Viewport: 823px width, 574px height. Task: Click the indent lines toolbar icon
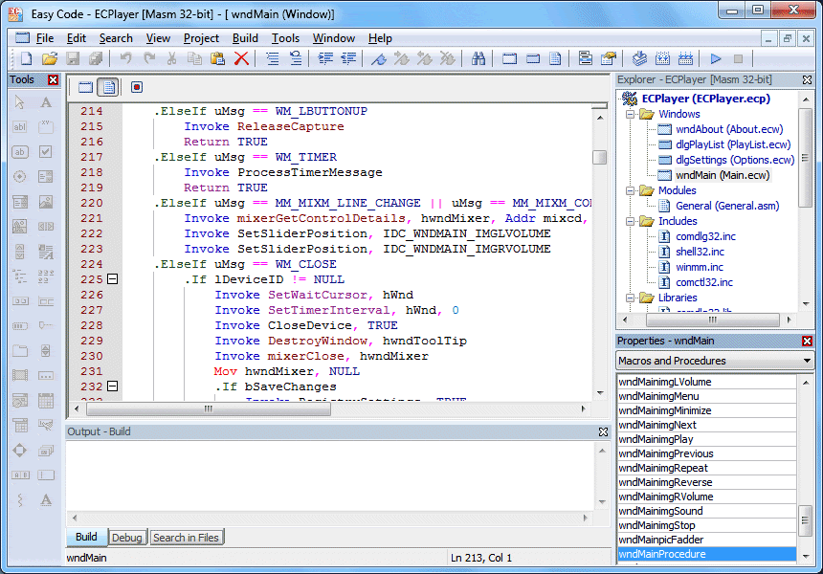pyautogui.click(x=325, y=58)
